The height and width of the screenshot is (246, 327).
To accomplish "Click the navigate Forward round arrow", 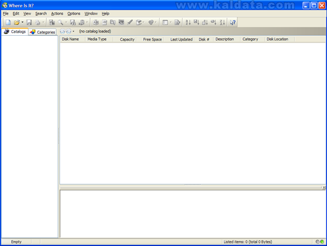I will (68, 31).
